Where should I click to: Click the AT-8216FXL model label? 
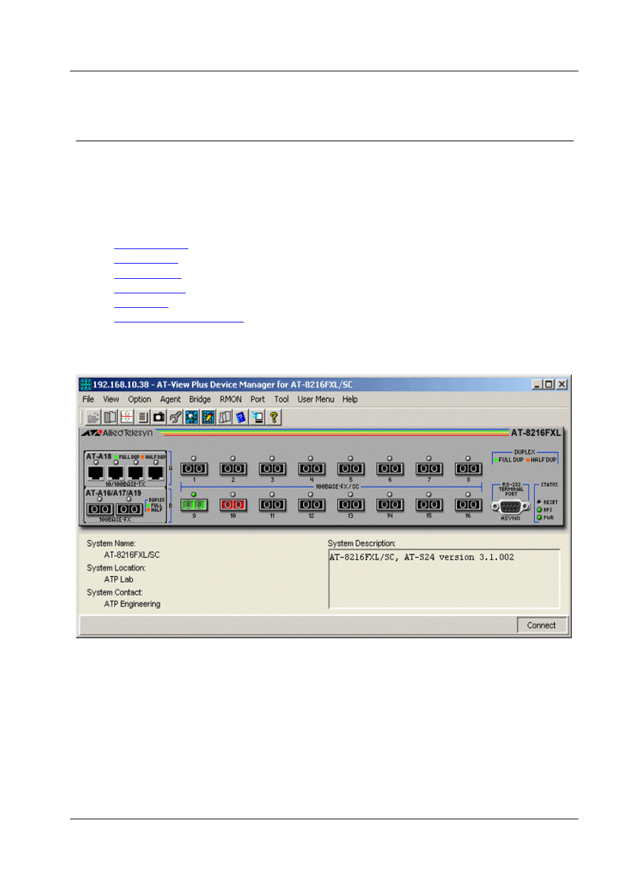(x=536, y=433)
